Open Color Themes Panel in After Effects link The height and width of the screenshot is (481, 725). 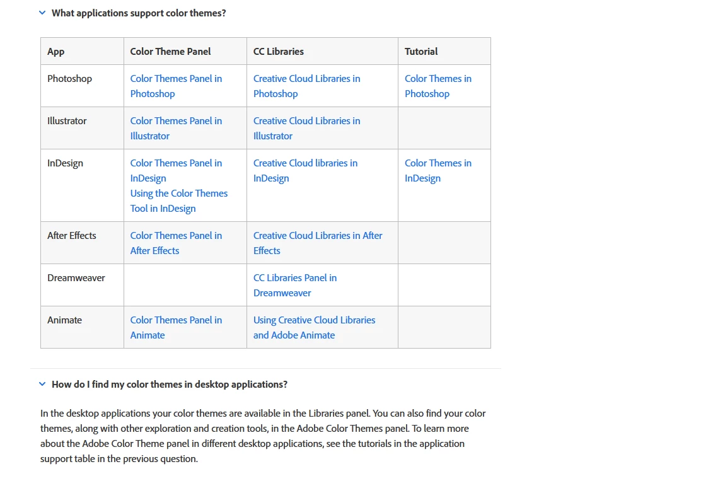(x=176, y=243)
